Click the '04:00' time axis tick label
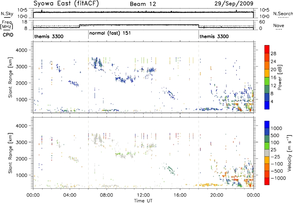 [x=70, y=195]
